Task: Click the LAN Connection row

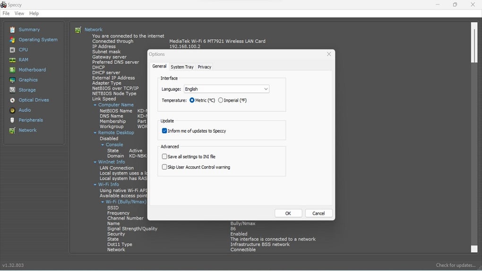Action: click(117, 168)
